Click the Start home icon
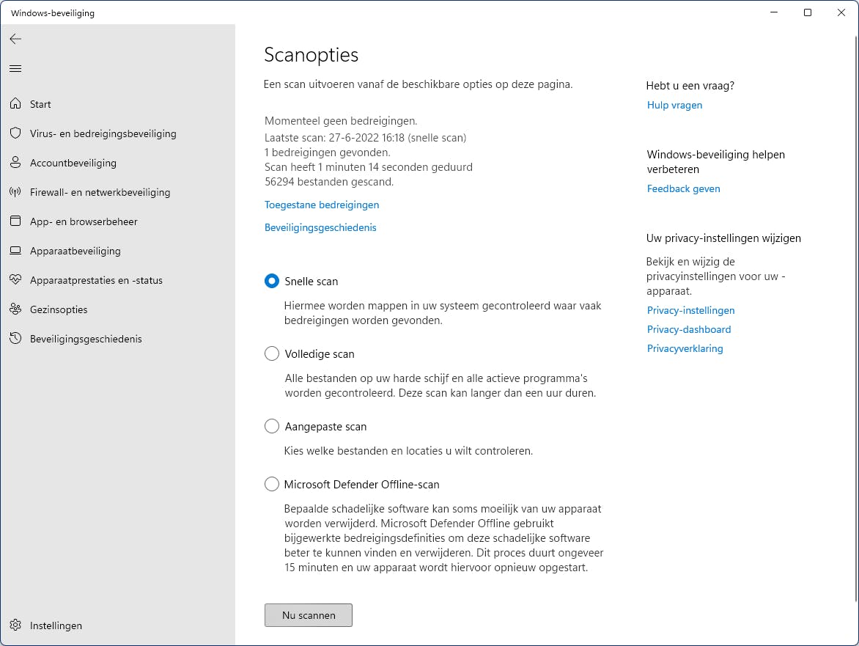Screen dimensions: 859x646 pyautogui.click(x=15, y=104)
